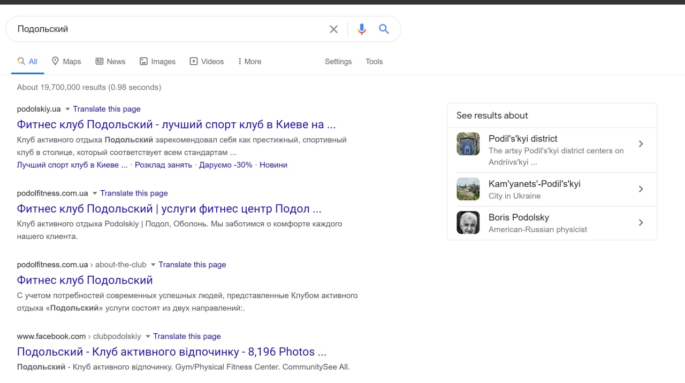Click the podolskiy.ua site address text
Viewport: 685px width, 383px height.
[x=39, y=109]
